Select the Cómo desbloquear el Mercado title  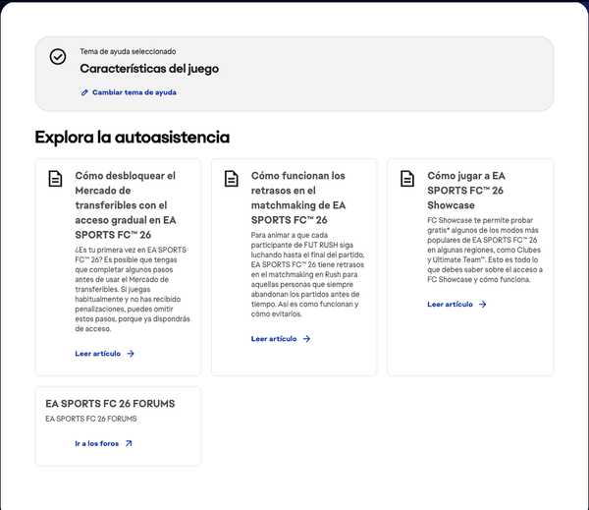click(x=126, y=205)
